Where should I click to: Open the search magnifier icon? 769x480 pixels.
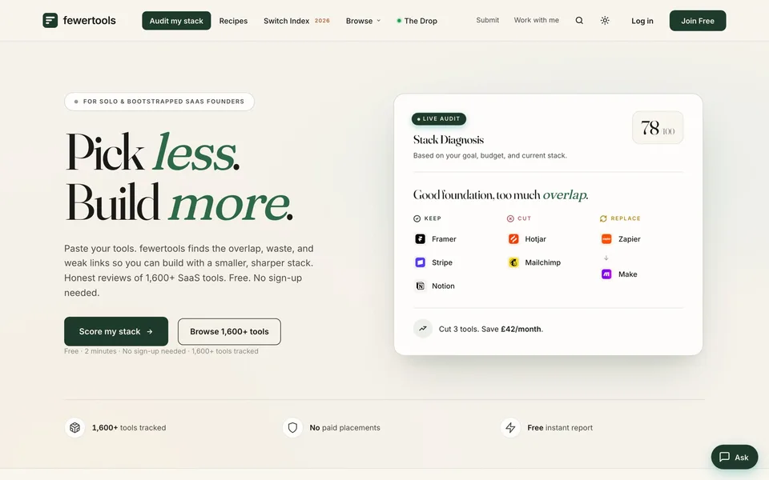(x=579, y=21)
